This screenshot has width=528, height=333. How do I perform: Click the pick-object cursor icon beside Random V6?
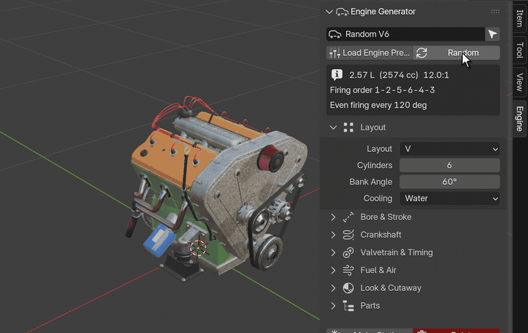(492, 34)
